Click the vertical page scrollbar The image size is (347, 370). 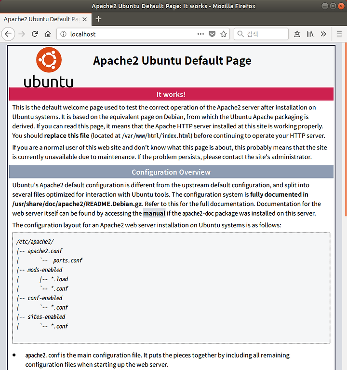pyautogui.click(x=346, y=129)
